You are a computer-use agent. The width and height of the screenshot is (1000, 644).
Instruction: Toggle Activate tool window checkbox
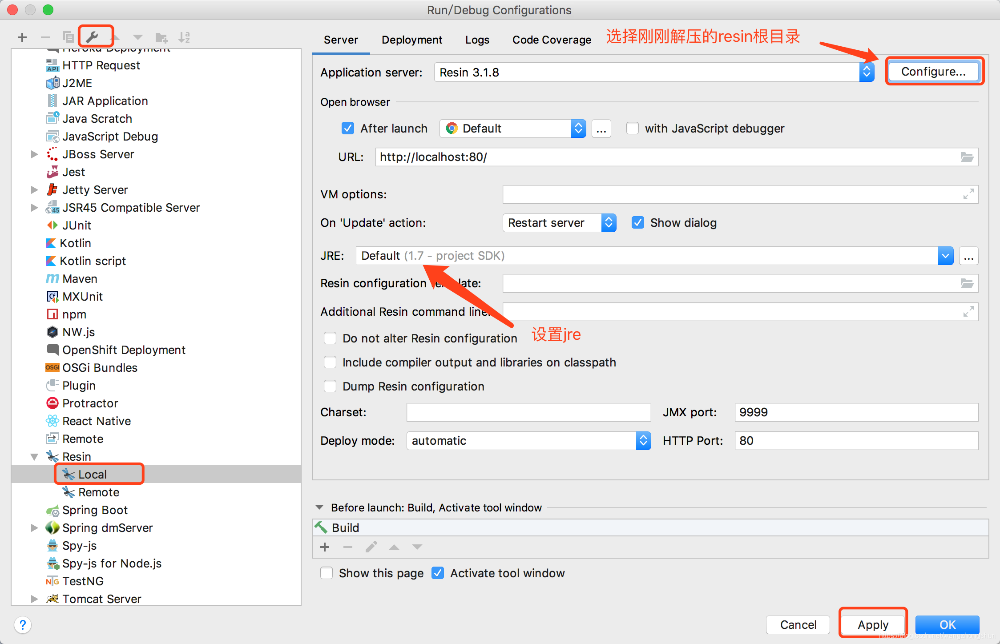click(438, 573)
